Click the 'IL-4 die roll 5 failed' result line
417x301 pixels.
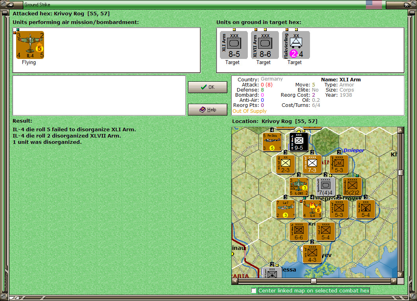coord(74,129)
